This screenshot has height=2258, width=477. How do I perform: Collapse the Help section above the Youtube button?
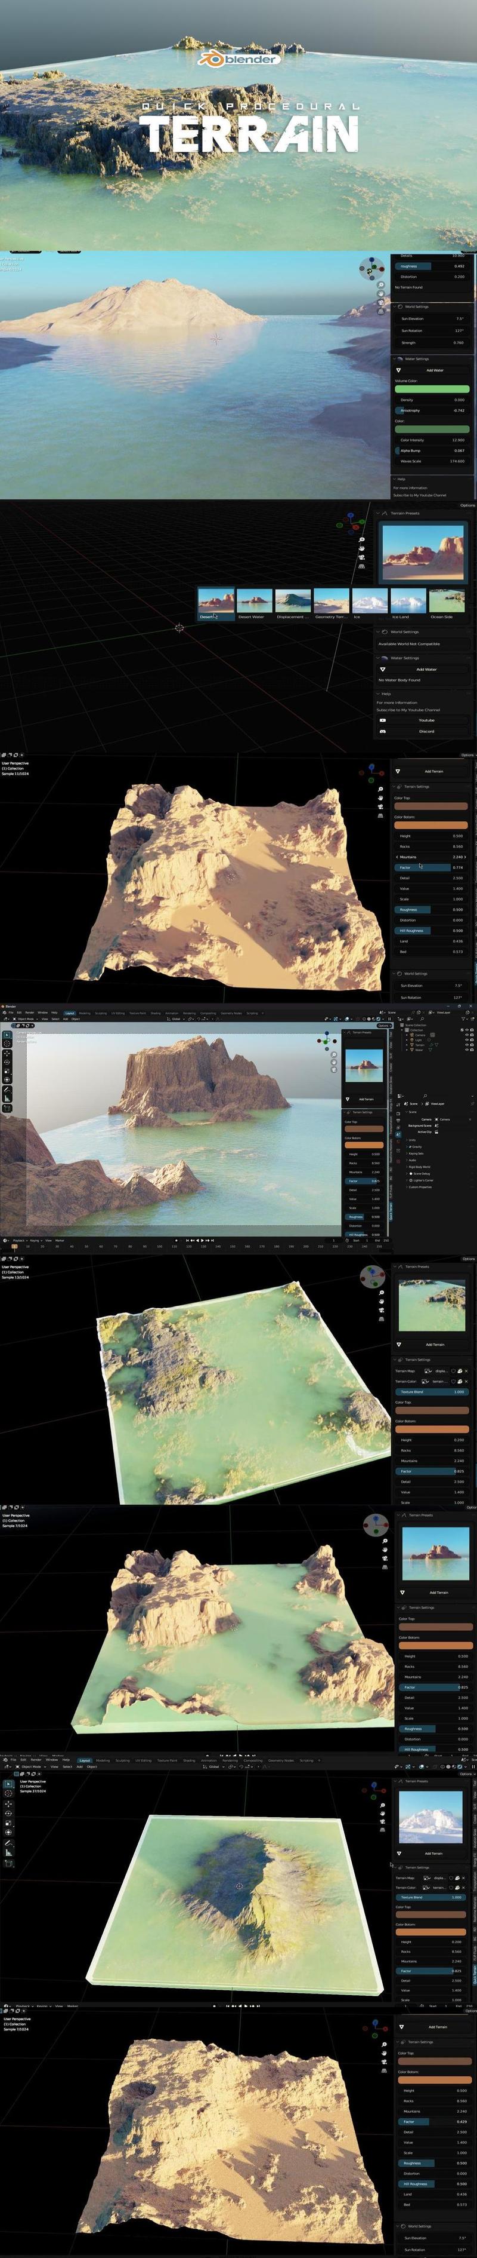click(379, 694)
